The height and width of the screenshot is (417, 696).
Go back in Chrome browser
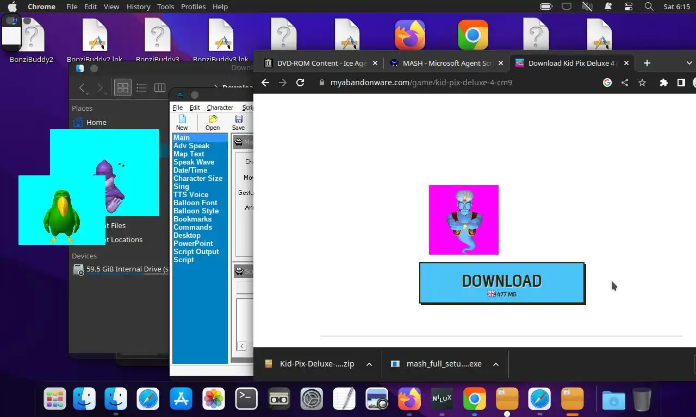265,83
